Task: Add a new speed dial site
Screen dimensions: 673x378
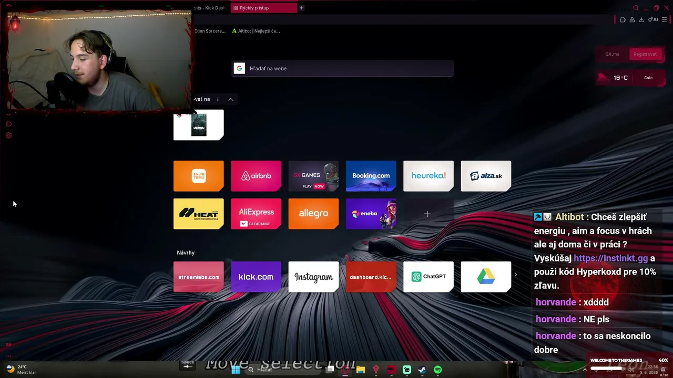Action: [427, 214]
